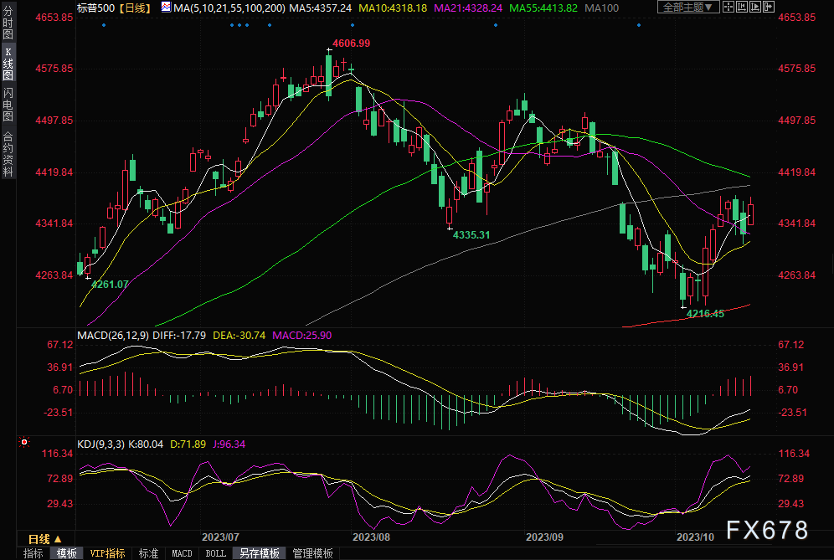Open 管理模板 template manager
Screen dimensions: 834x560
pos(312,553)
